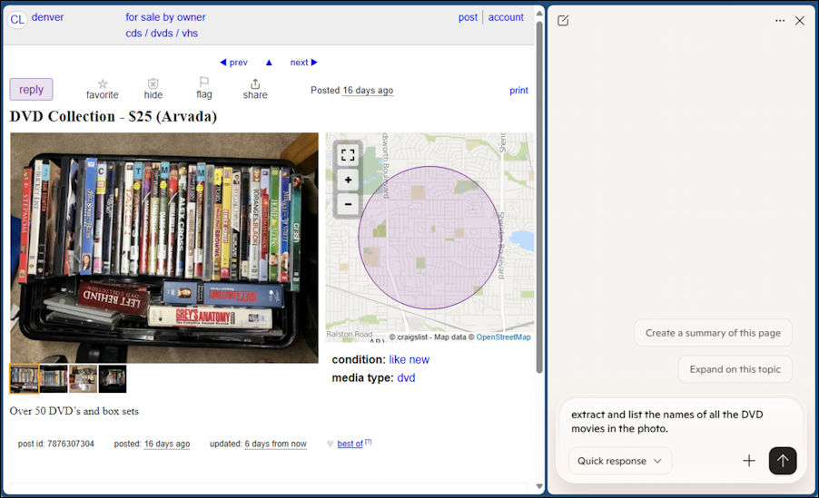Click the reply button
The image size is (819, 498).
click(x=32, y=89)
